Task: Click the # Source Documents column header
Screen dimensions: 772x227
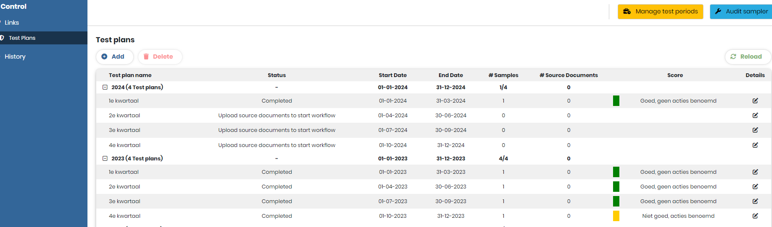Action: click(x=568, y=75)
